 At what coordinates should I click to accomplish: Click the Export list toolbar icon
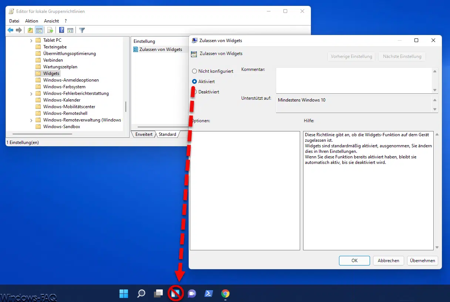point(50,30)
